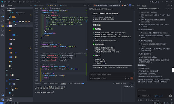Switch to the PROBLEMS panel tab

click(38, 83)
